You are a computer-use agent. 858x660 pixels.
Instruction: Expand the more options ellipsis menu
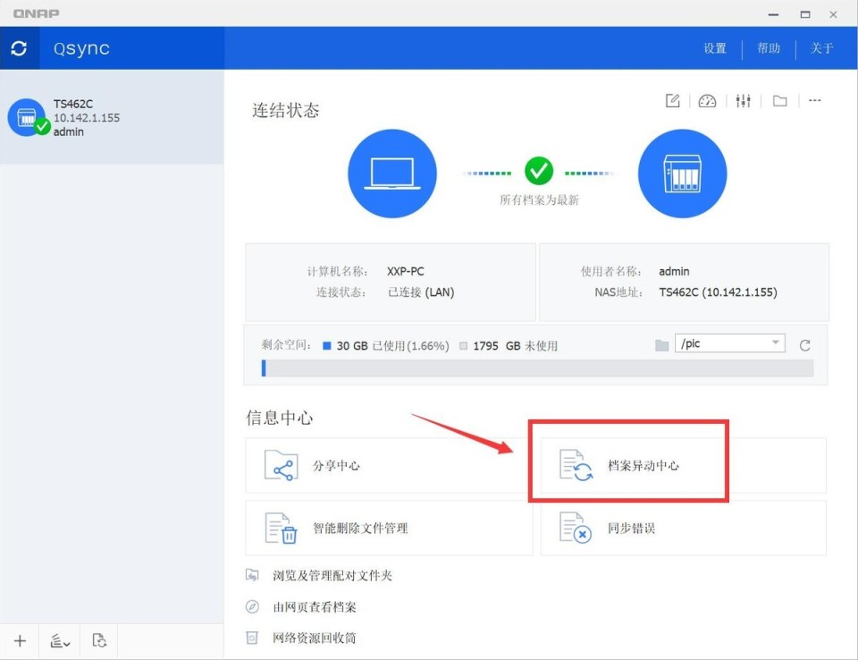click(x=814, y=100)
